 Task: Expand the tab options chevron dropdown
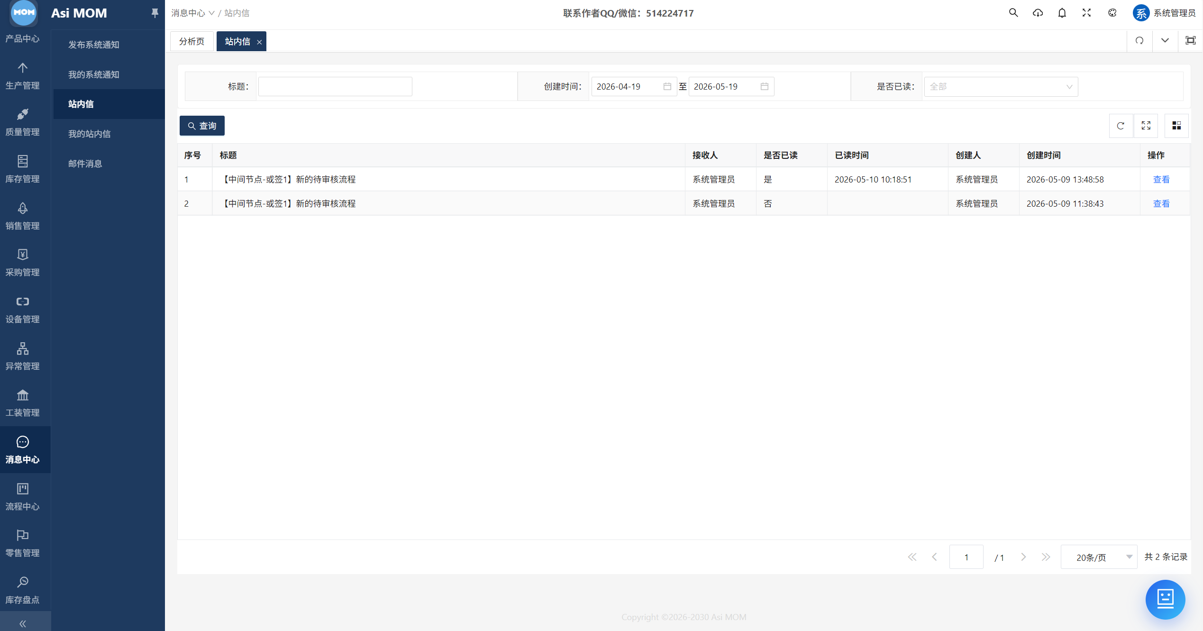[1165, 41]
